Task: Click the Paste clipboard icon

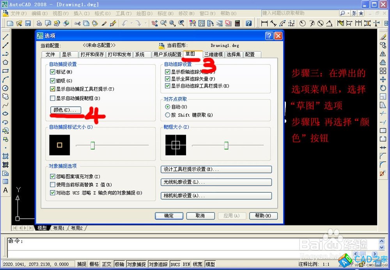Action: point(95,24)
